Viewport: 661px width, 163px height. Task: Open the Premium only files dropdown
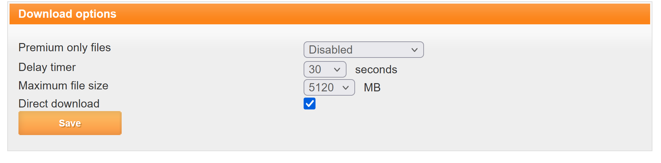363,50
